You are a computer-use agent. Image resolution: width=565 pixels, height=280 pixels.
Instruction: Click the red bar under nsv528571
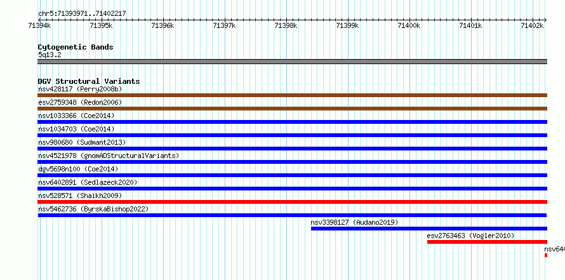click(292, 202)
